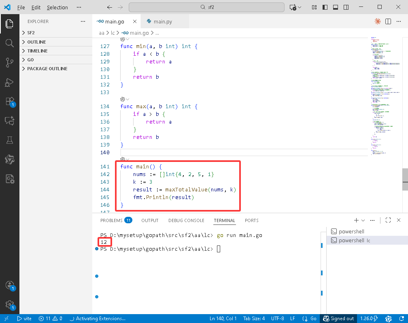408x323 pixels.
Task: Click the editor vertical scrollbar thumb
Action: [x=405, y=179]
